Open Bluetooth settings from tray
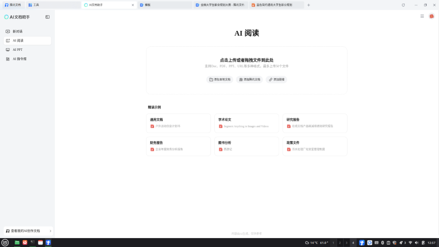 point(382,243)
